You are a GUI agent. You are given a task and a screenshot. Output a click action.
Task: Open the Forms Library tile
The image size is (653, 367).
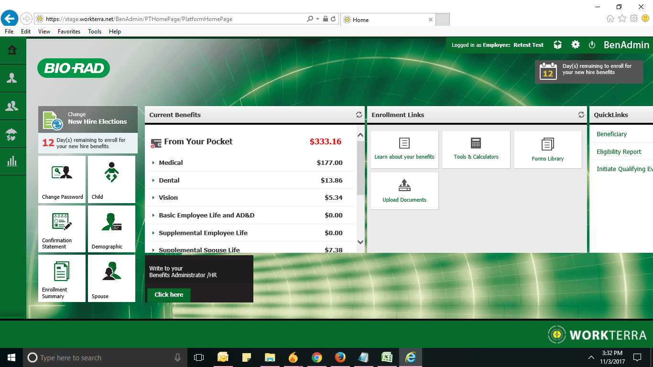point(547,149)
